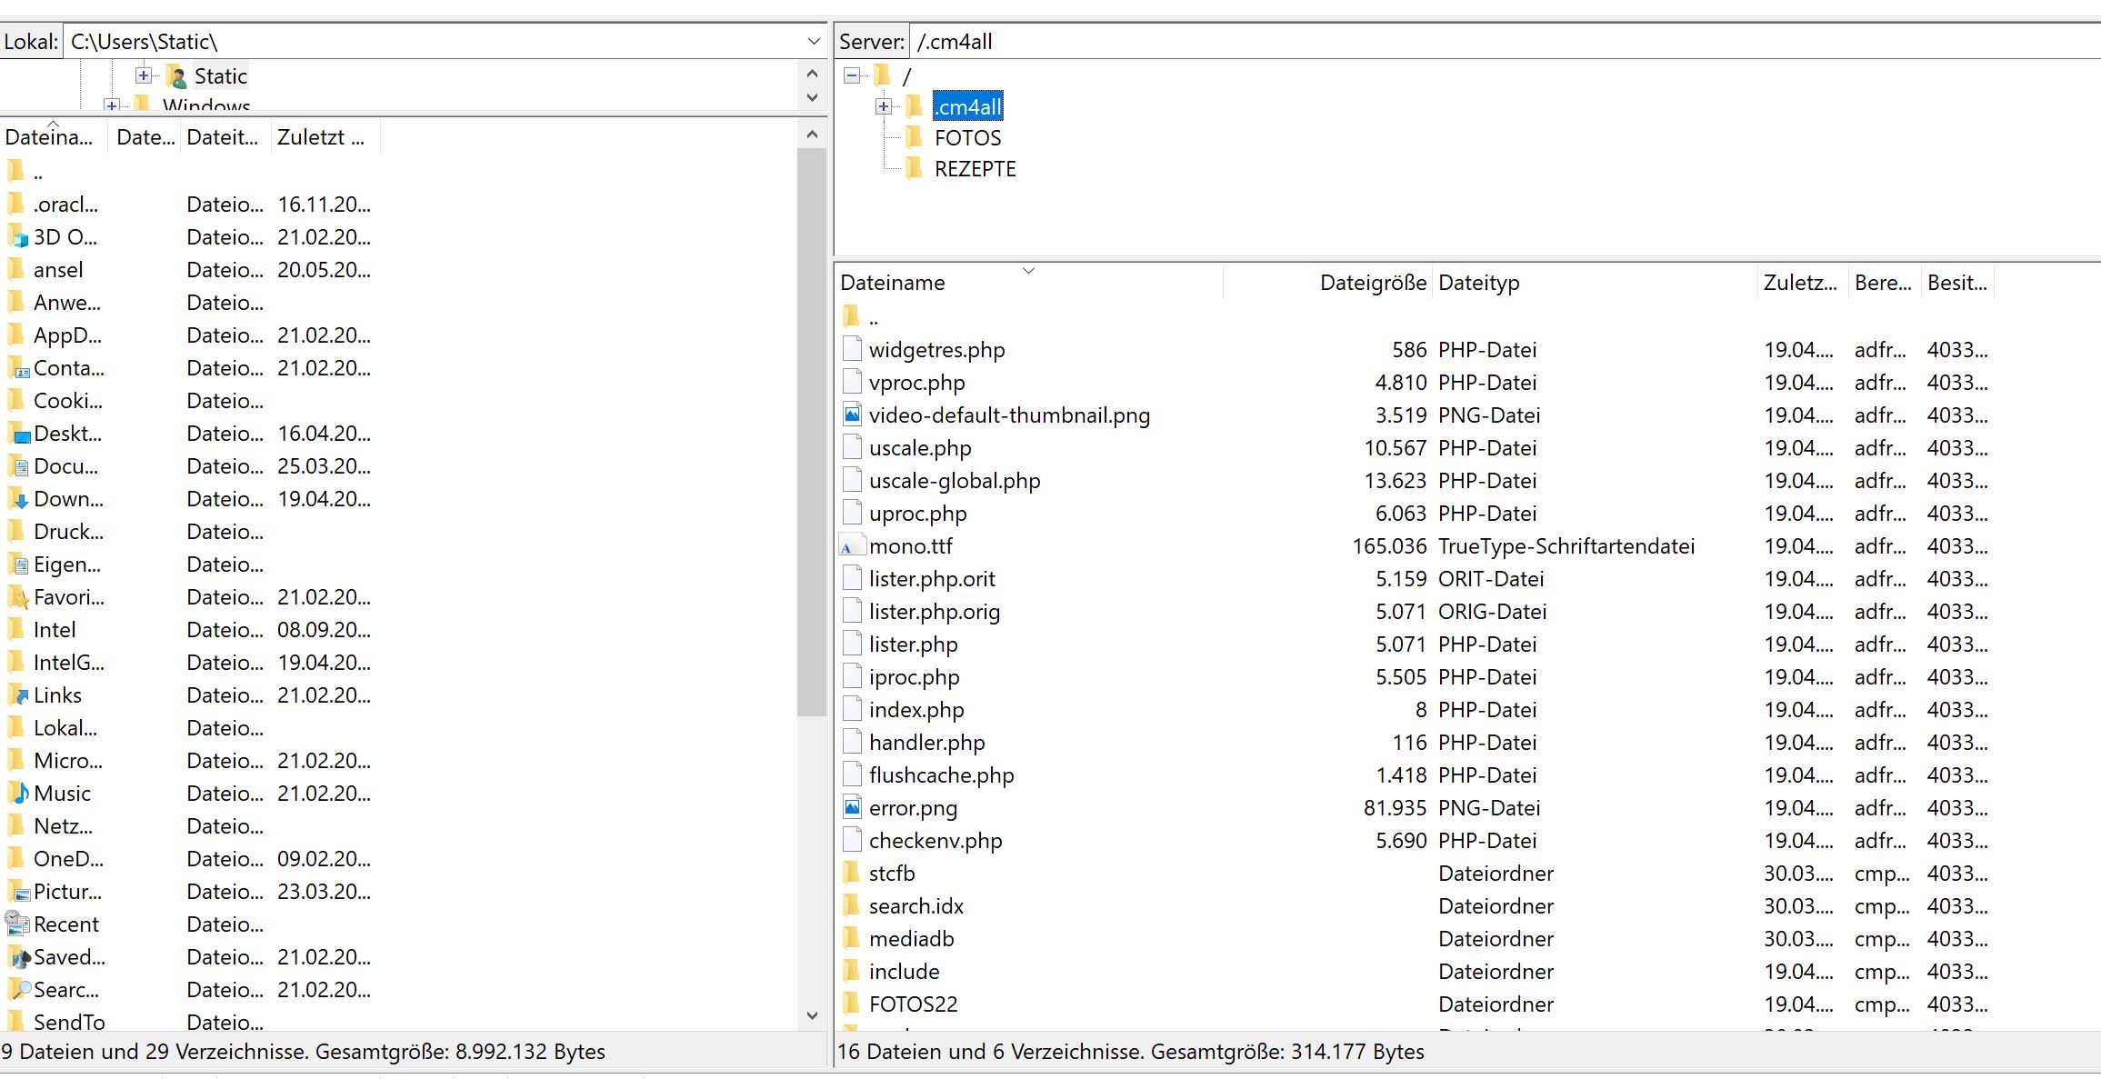Image resolution: width=2101 pixels, height=1079 pixels.
Task: Select the error.png image file icon
Action: click(852, 807)
